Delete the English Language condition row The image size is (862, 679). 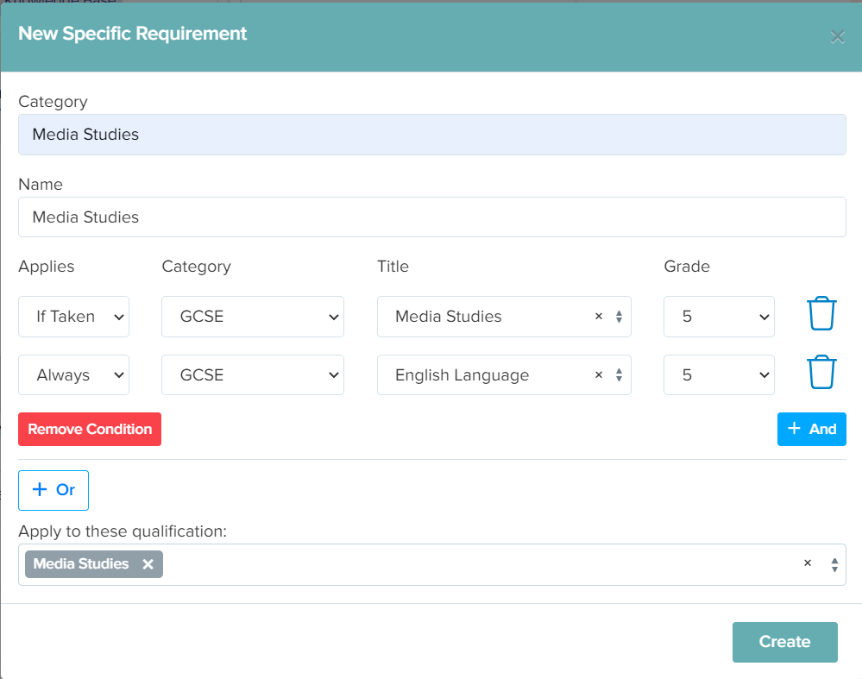pyautogui.click(x=821, y=372)
